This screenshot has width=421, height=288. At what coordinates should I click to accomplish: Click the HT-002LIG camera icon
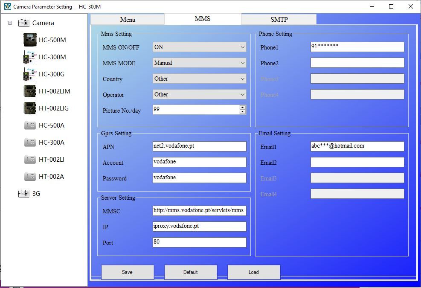[30, 108]
